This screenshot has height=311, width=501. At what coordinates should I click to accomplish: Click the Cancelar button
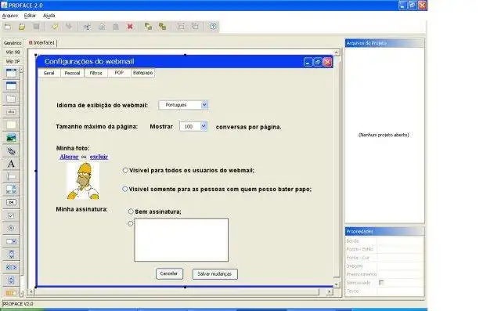169,273
